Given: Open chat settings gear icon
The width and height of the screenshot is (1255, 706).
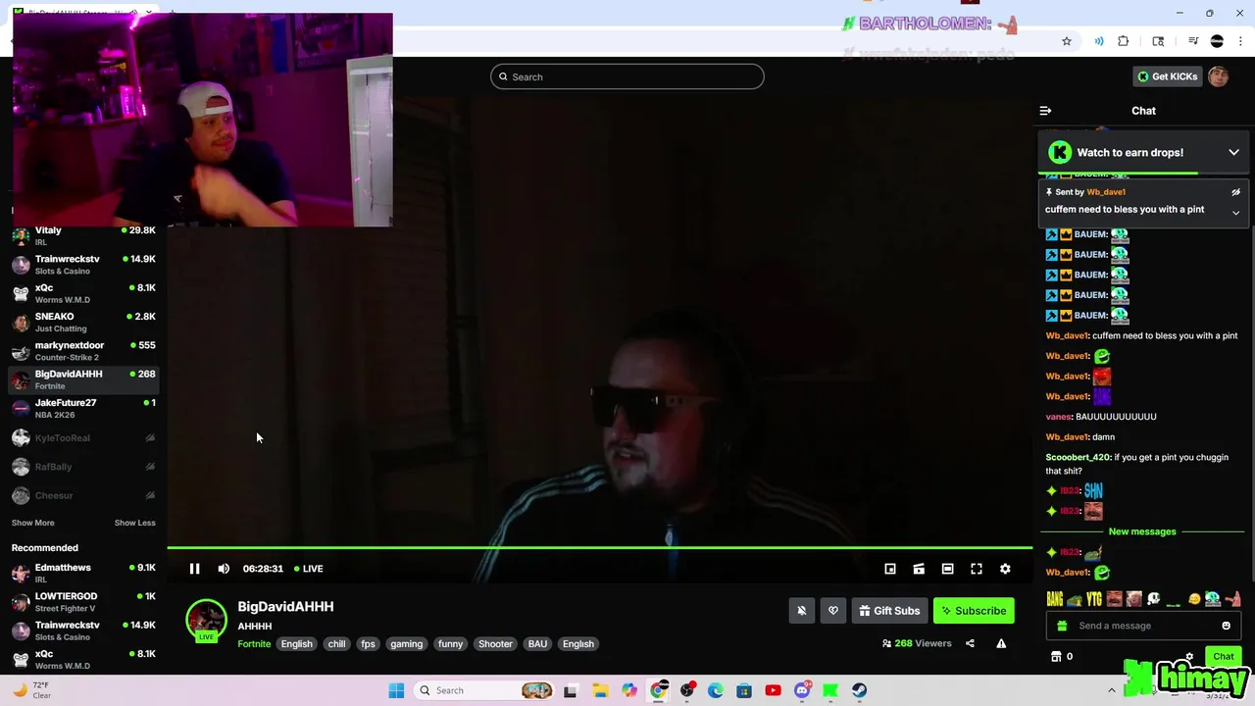Looking at the screenshot, I should (x=1189, y=657).
